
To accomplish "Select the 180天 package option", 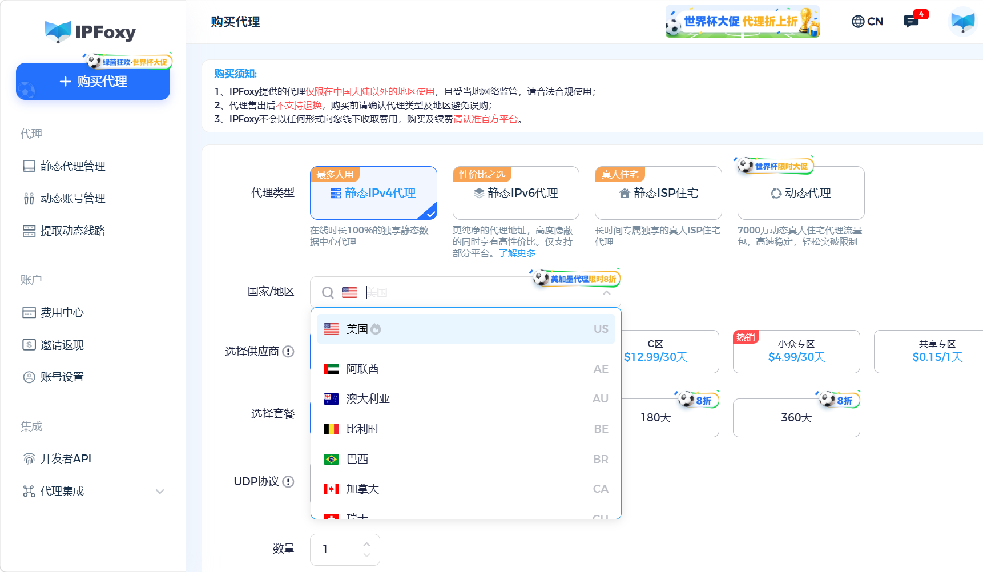I will click(x=670, y=418).
